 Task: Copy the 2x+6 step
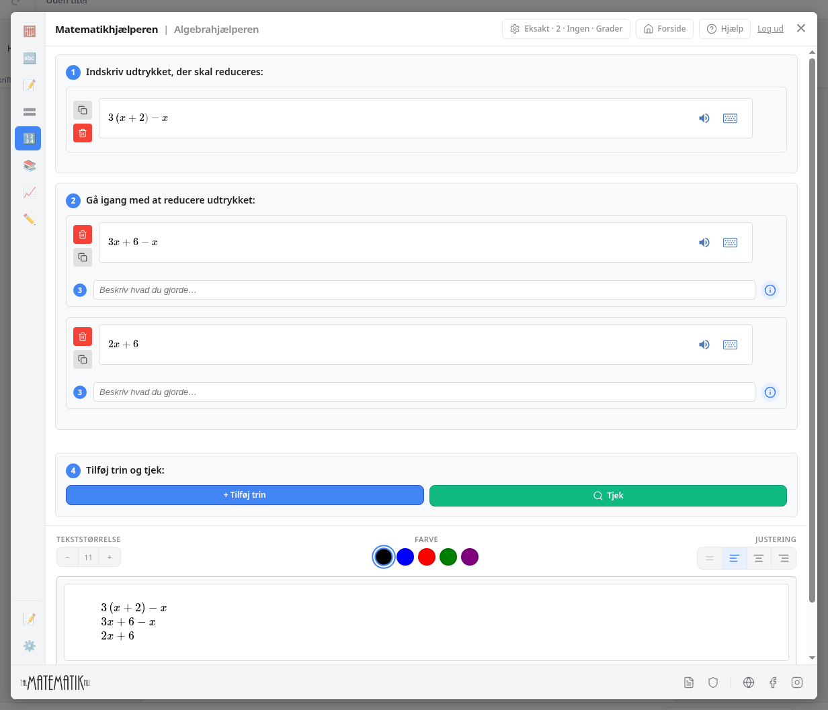tap(83, 359)
